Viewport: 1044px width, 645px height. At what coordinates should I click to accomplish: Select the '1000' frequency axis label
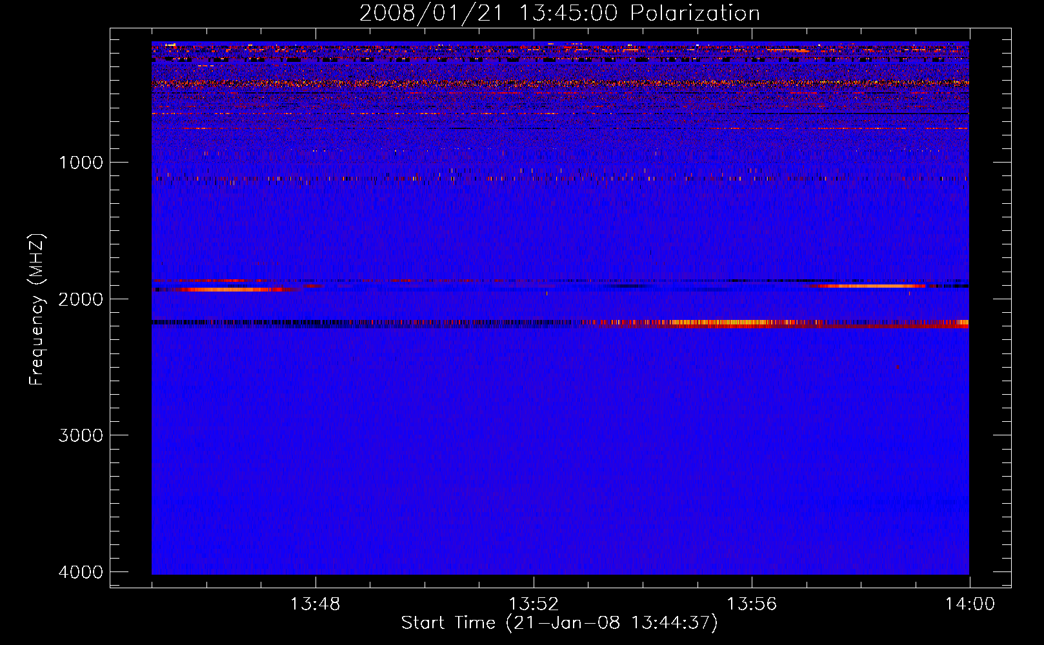point(81,163)
